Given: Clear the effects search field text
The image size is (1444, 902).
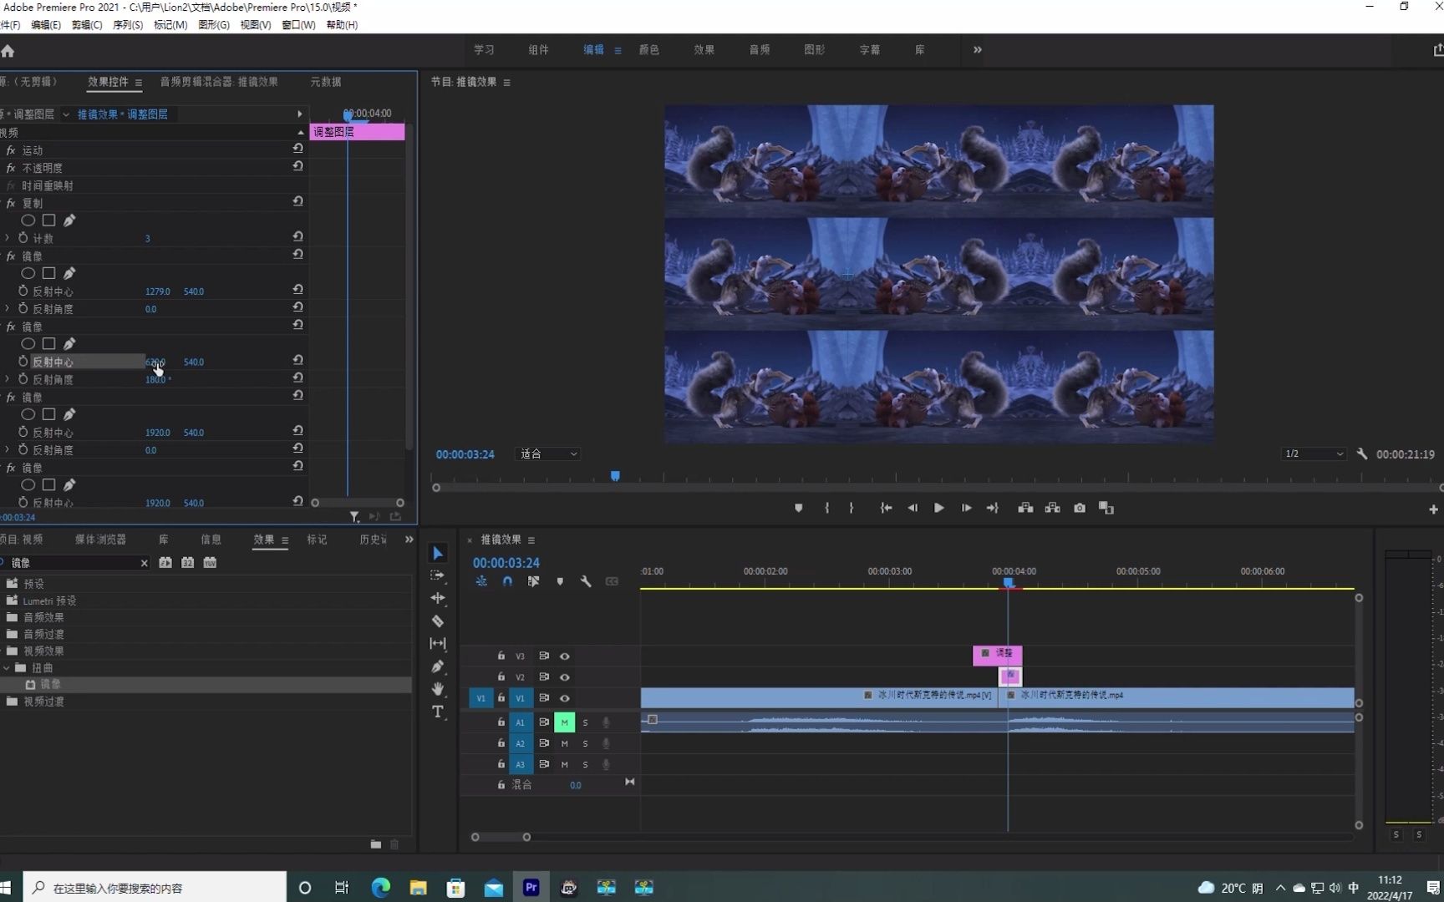Looking at the screenshot, I should [x=144, y=564].
